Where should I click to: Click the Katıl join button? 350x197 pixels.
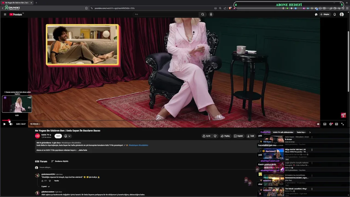click(x=58, y=136)
